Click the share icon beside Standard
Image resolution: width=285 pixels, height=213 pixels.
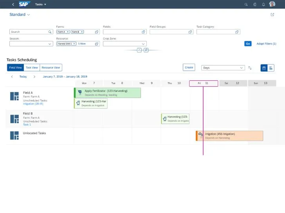272,15
